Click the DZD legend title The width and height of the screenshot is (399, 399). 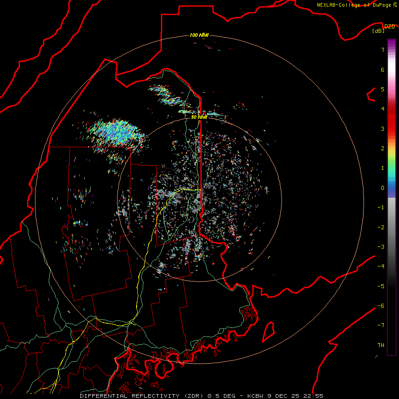click(x=389, y=26)
